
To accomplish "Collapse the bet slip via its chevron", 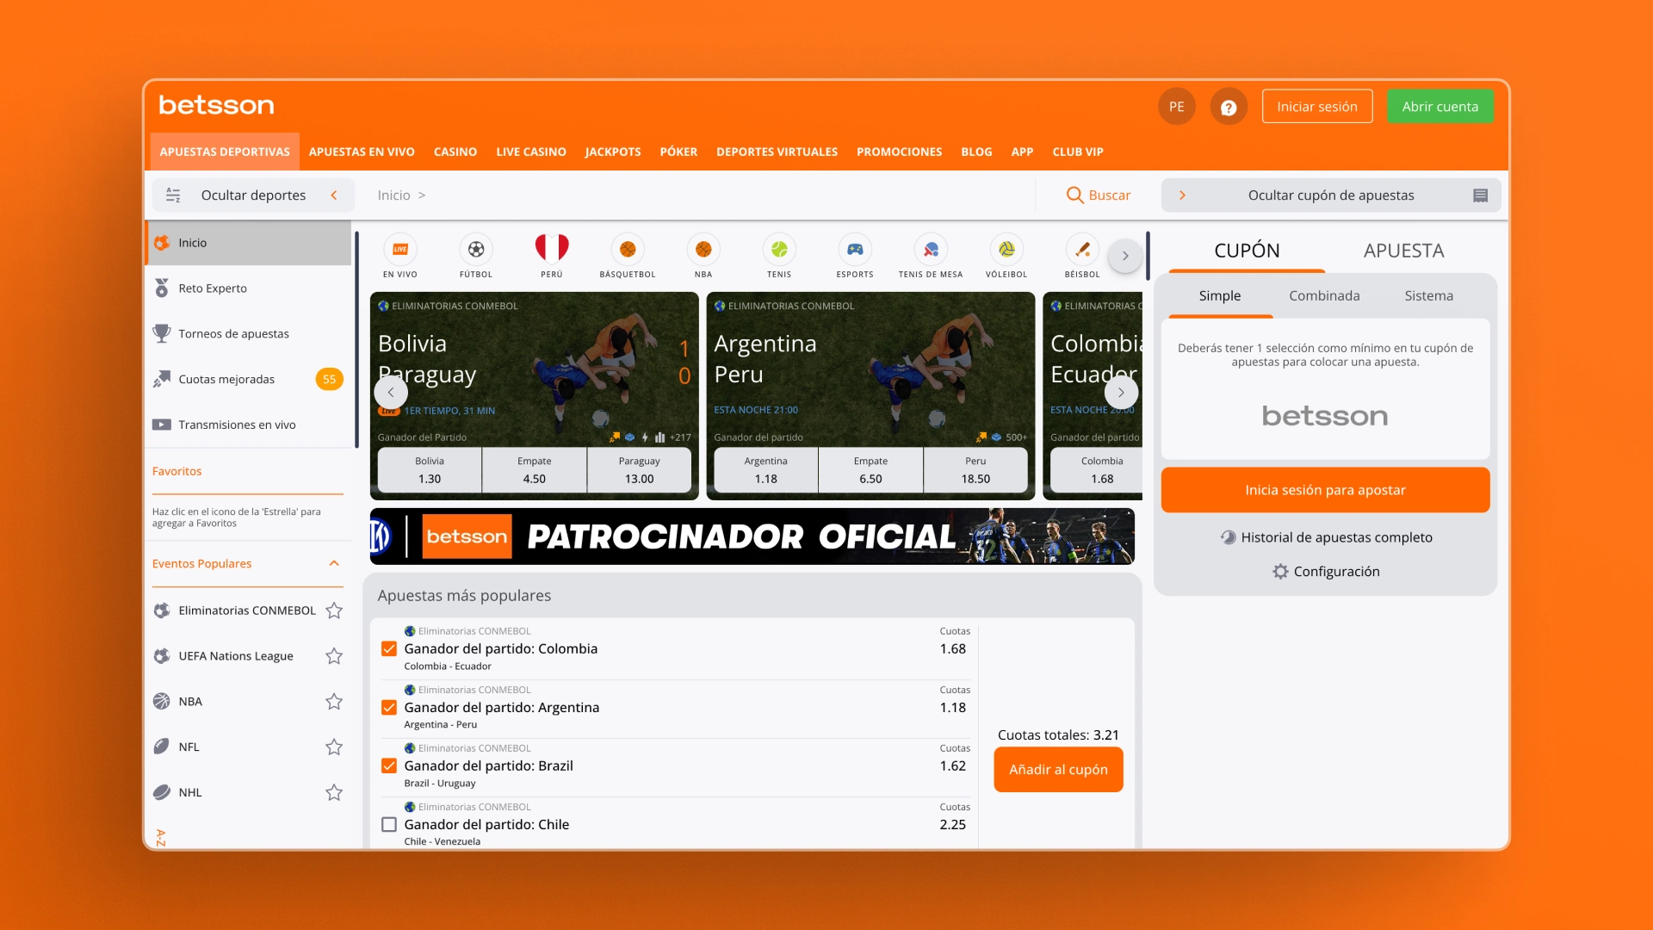I will tap(1183, 195).
